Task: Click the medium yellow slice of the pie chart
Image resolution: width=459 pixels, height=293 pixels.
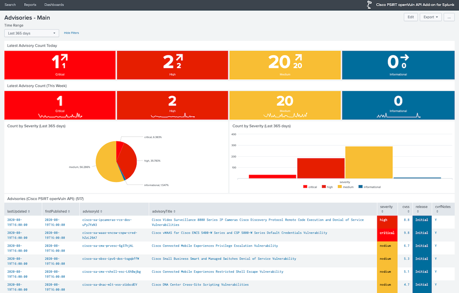Action: pos(105,161)
